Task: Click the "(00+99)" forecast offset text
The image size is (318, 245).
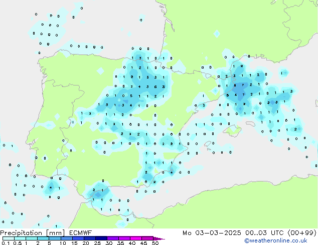Action: (x=302, y=233)
